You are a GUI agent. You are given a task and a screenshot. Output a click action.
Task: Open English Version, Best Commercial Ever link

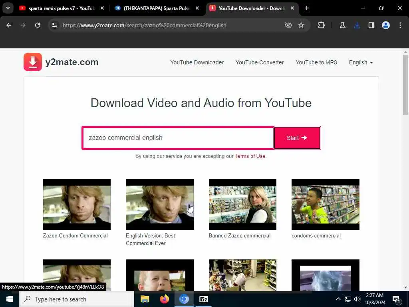pyautogui.click(x=150, y=239)
